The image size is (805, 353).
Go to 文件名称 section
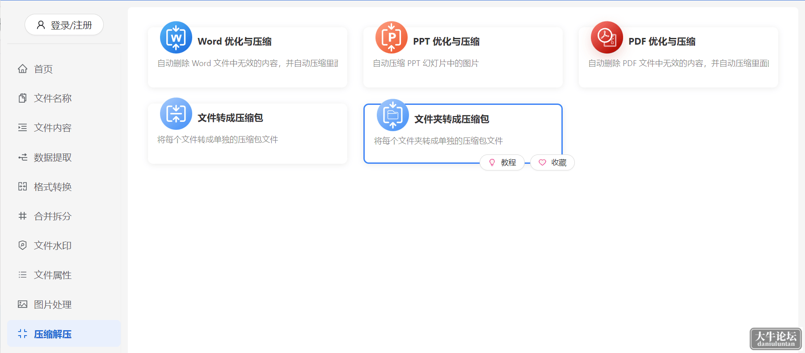64,98
